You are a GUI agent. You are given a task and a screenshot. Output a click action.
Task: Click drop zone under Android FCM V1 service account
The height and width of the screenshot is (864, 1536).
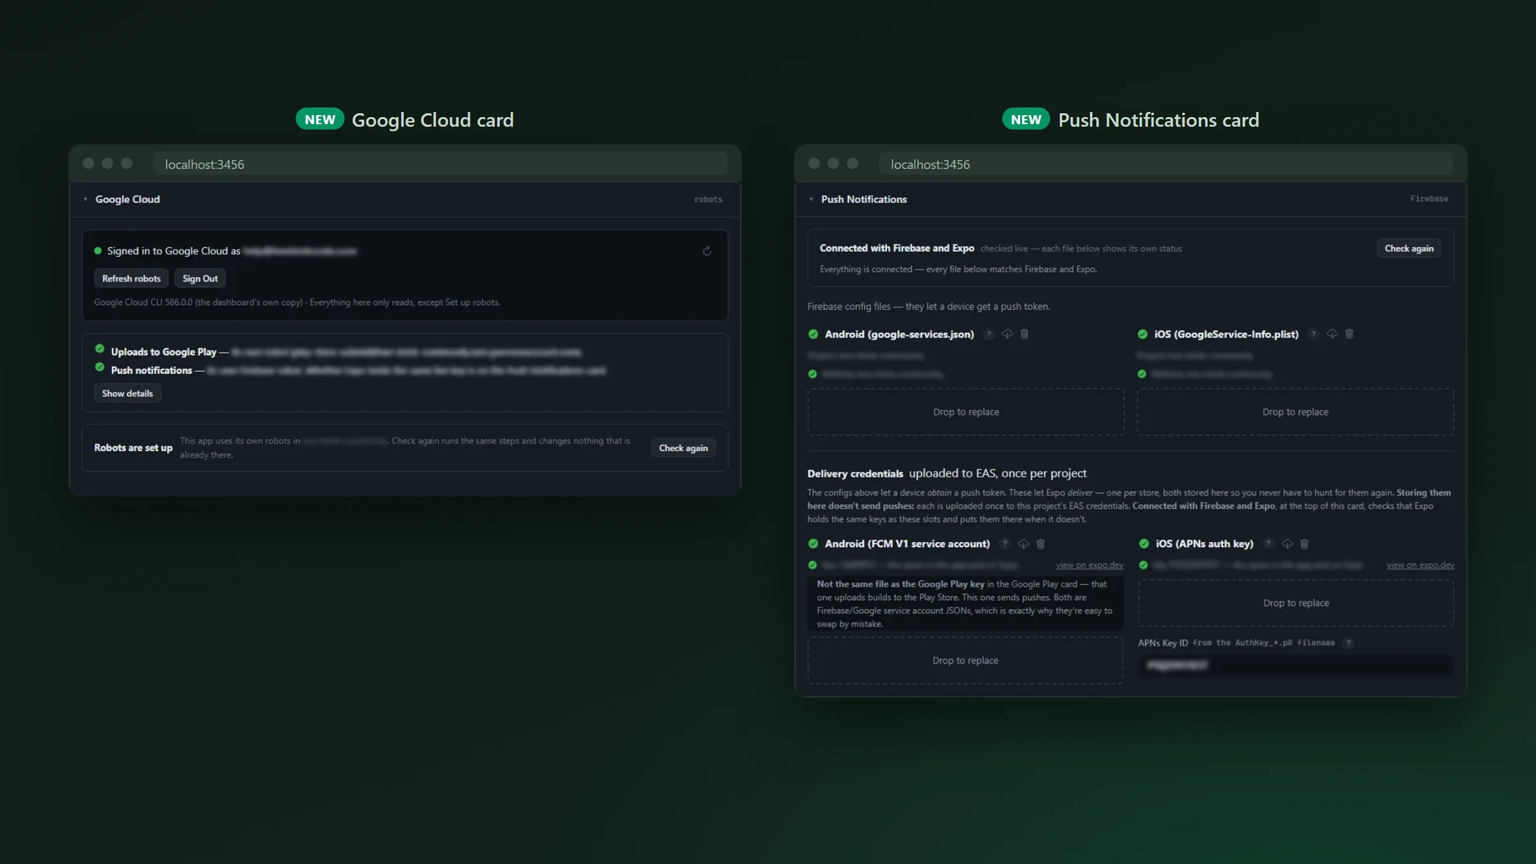coord(965,660)
